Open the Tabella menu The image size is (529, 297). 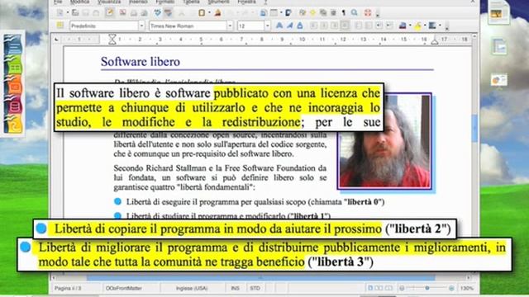point(191,2)
